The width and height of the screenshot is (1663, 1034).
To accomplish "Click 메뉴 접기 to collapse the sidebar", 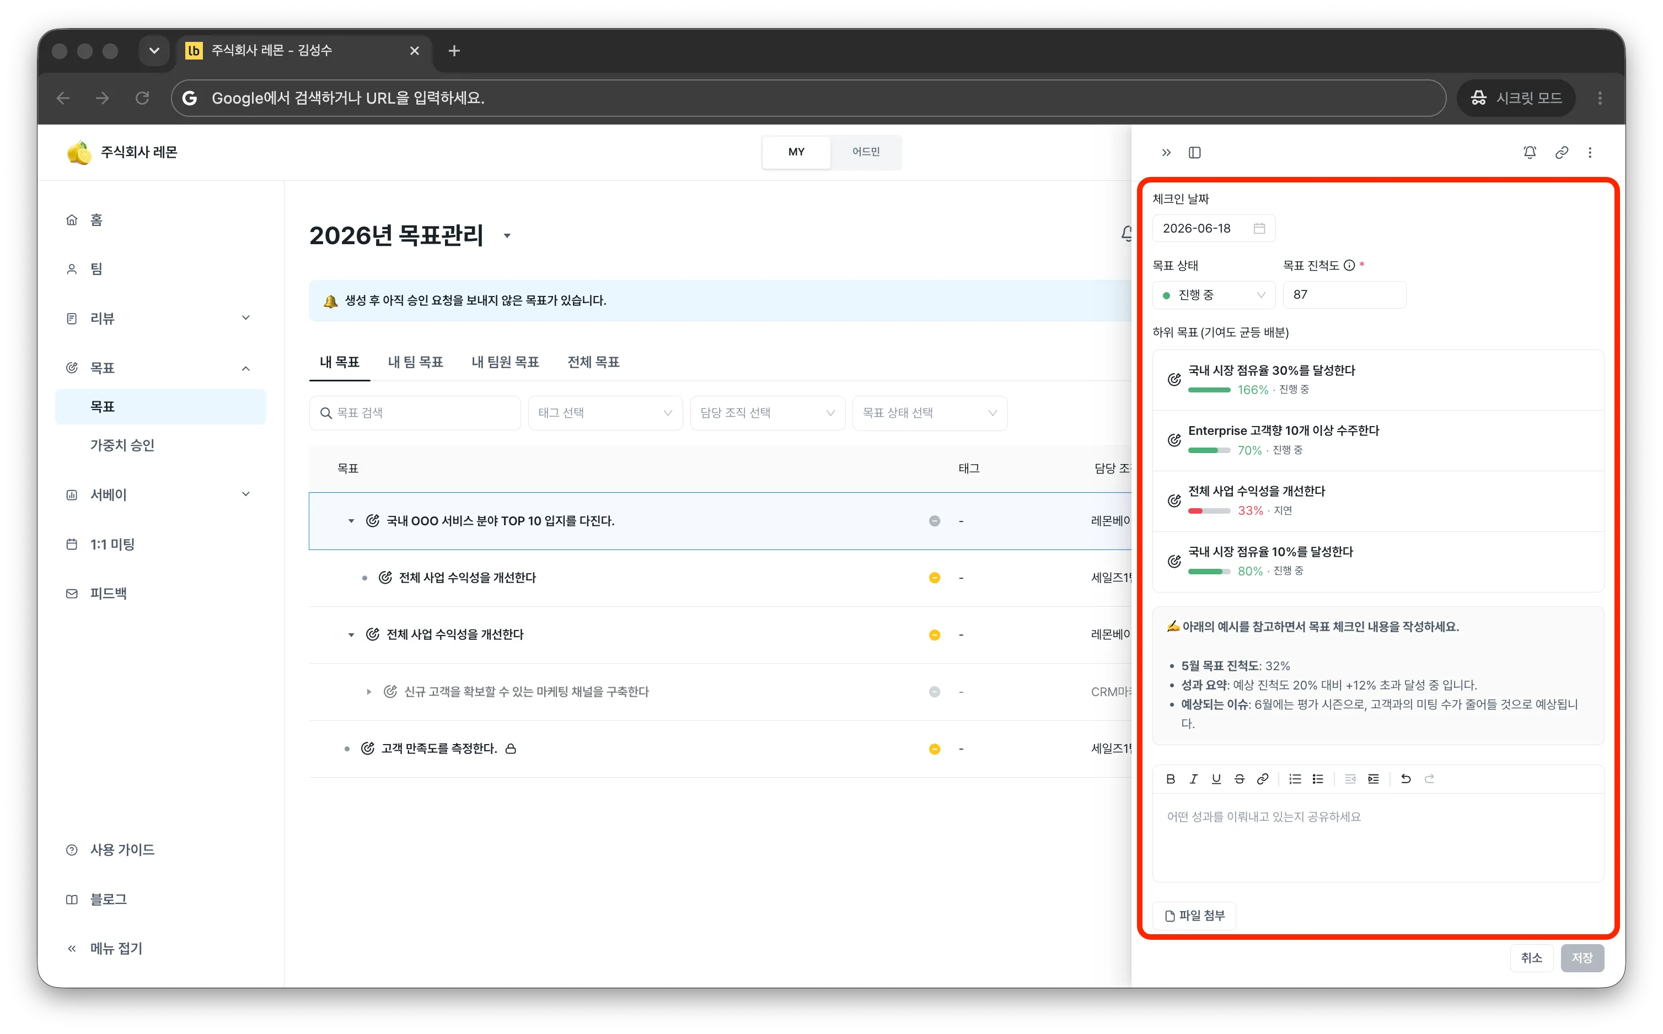I will (x=105, y=949).
